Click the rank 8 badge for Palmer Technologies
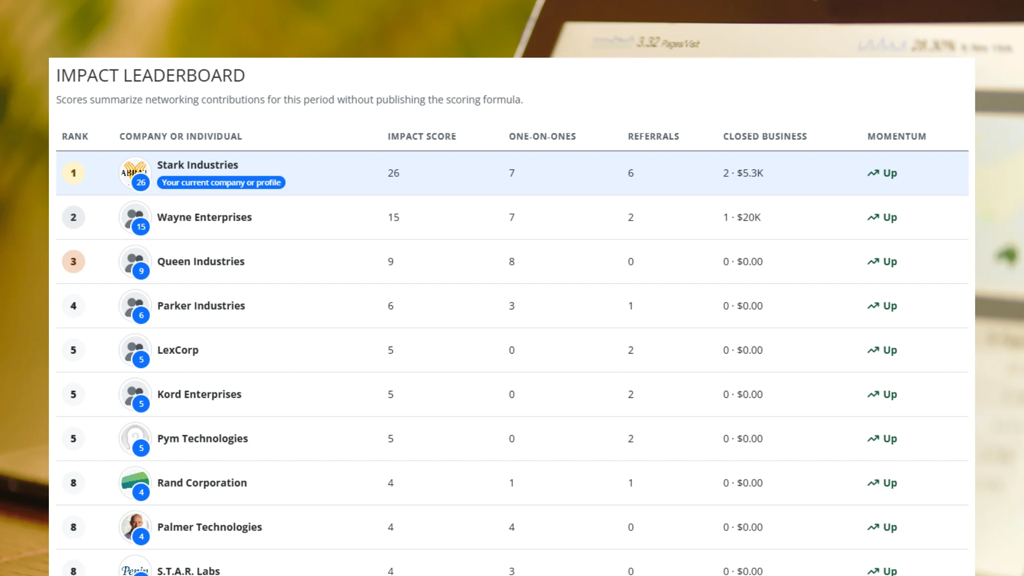 pos(74,527)
